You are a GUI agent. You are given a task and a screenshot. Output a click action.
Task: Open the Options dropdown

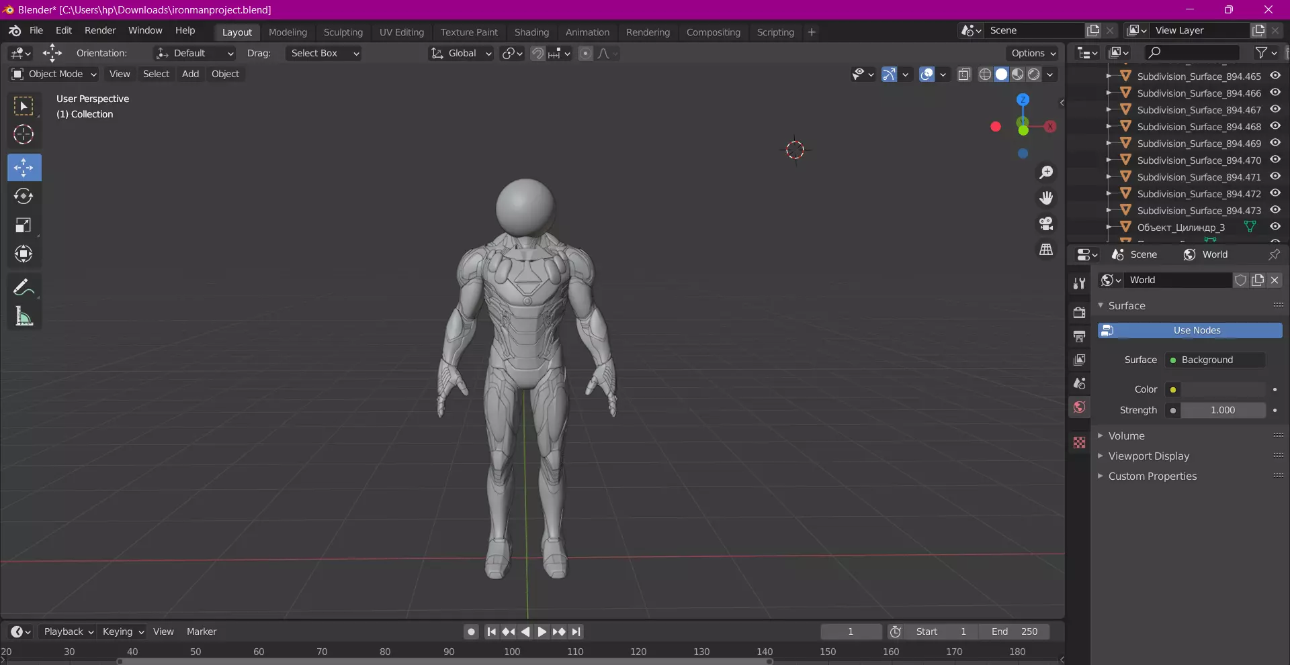pyautogui.click(x=1033, y=54)
